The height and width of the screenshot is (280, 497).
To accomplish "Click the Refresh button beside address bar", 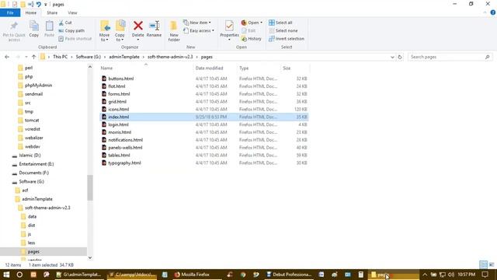I will pyautogui.click(x=400, y=57).
